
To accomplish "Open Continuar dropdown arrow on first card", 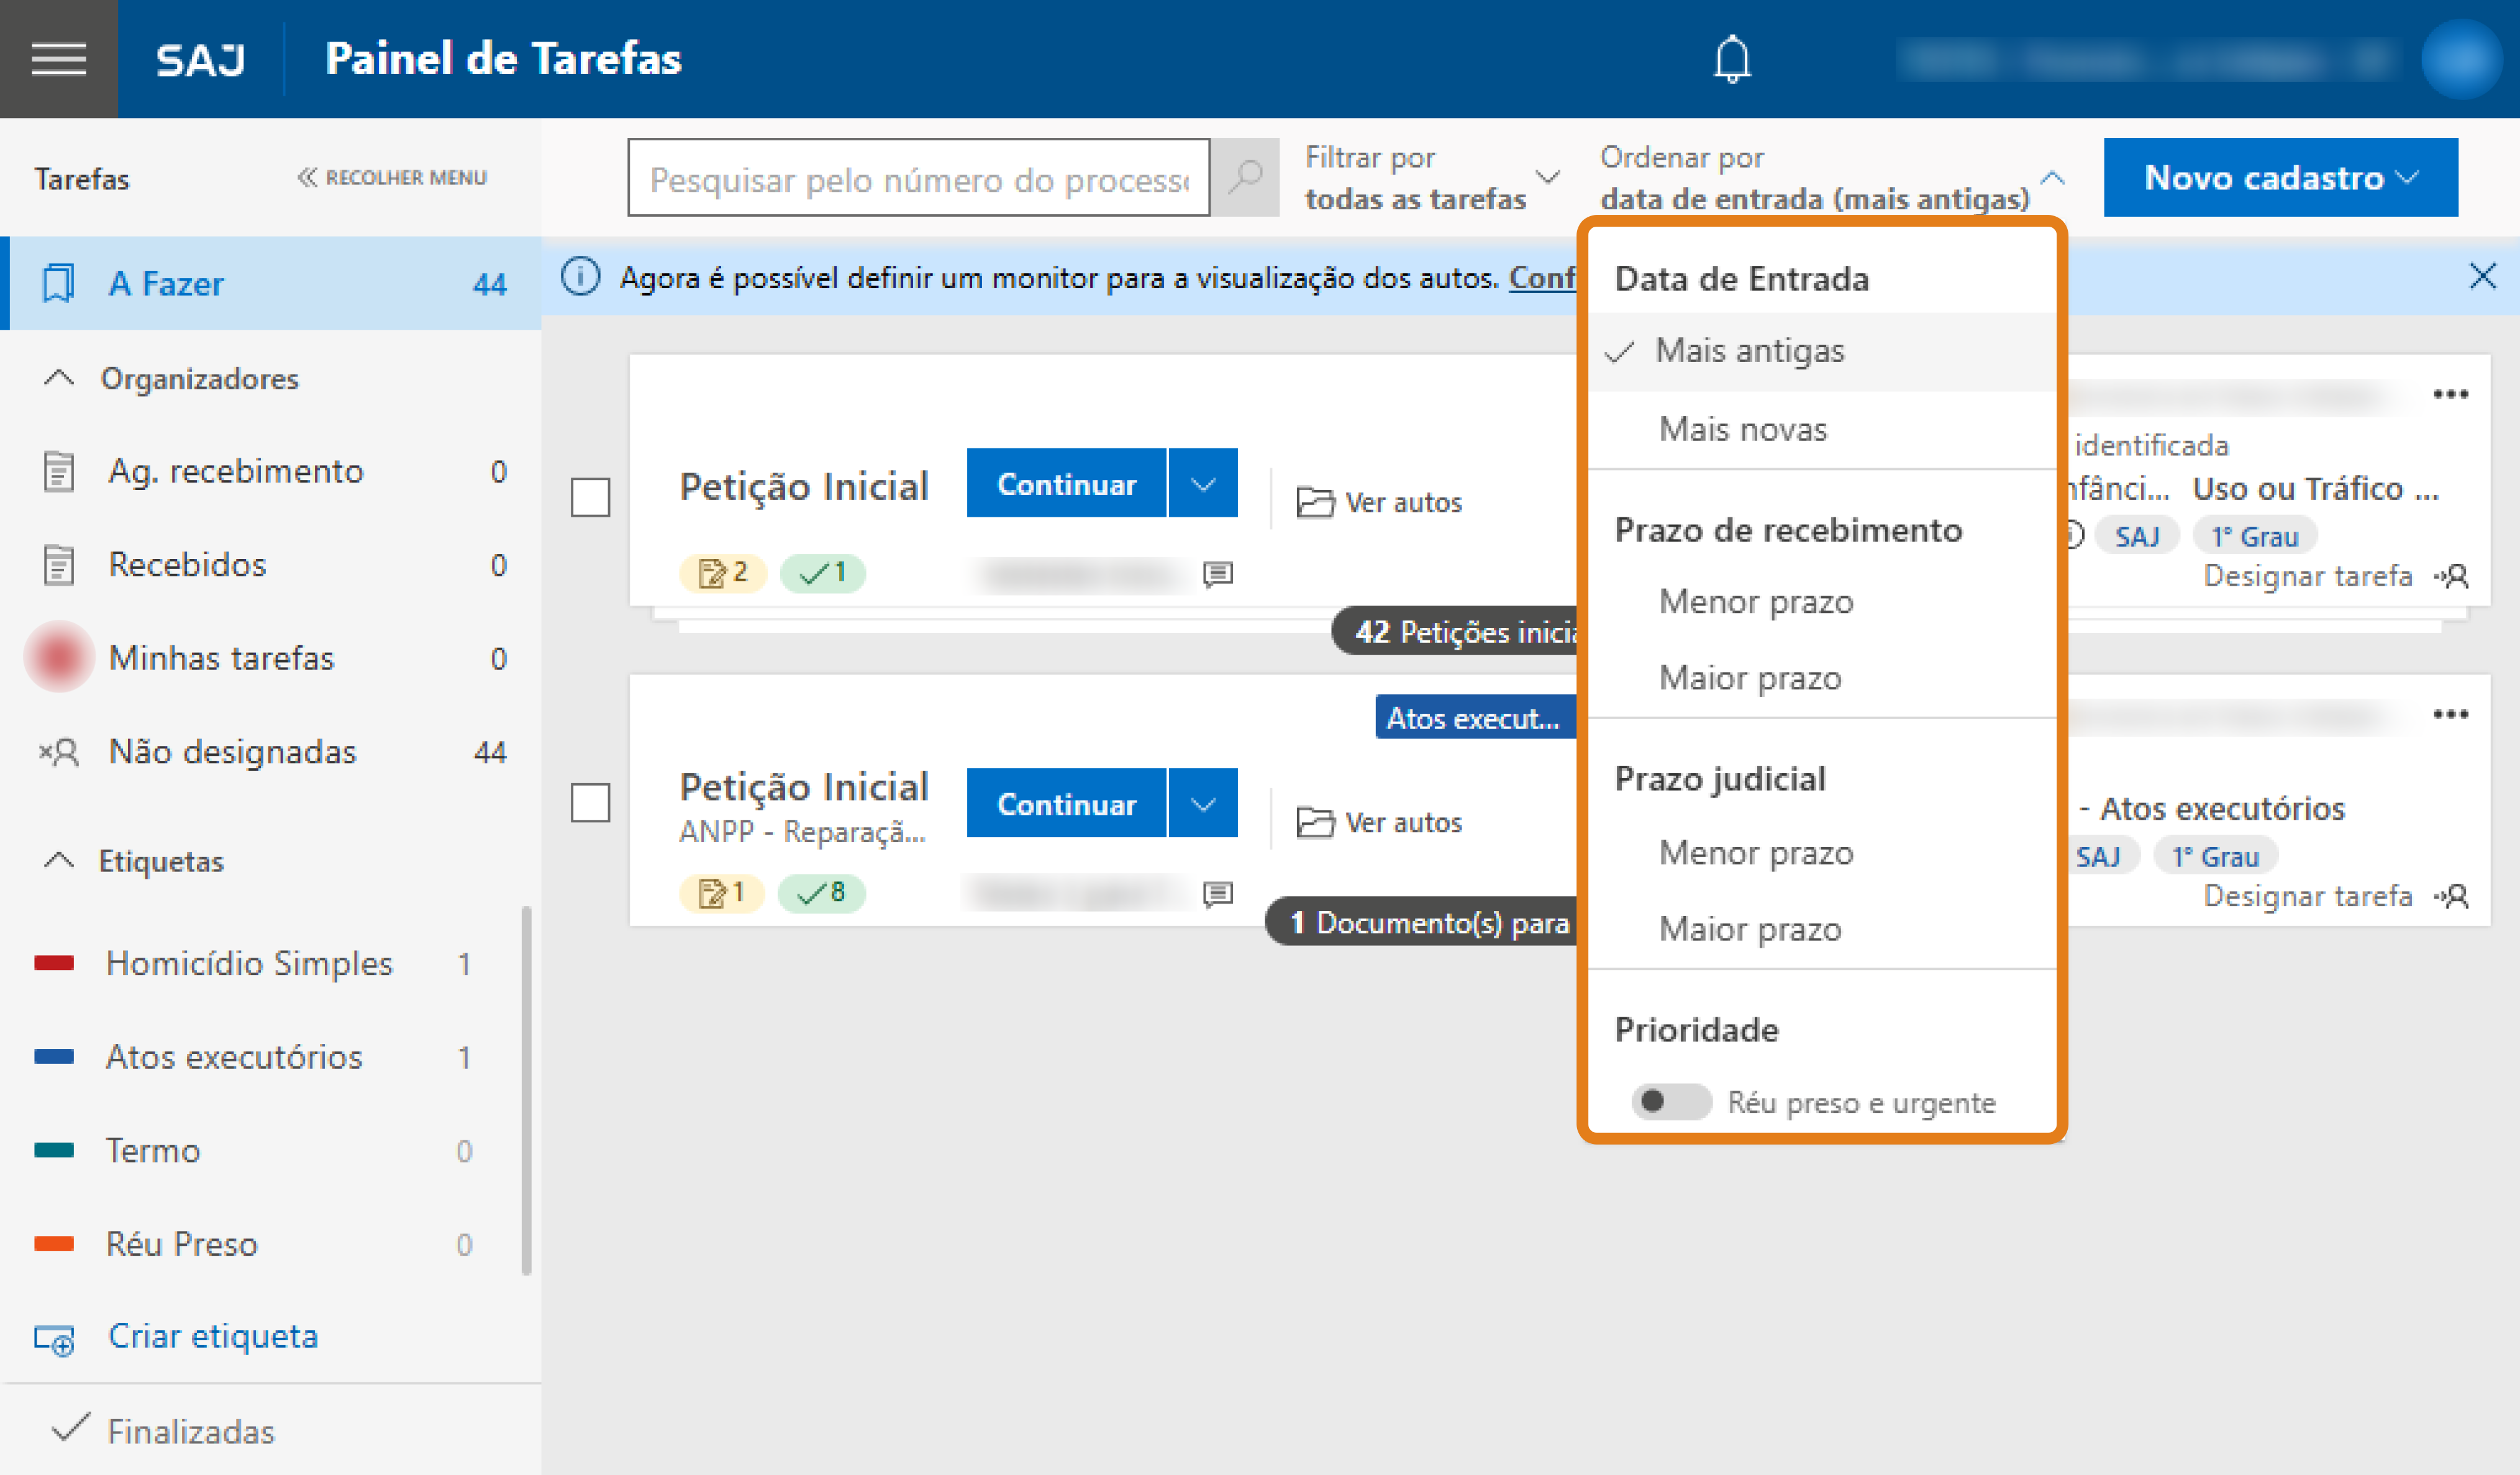I will [x=1203, y=484].
